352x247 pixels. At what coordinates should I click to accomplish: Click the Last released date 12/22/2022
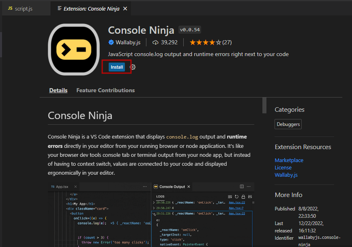click(x=311, y=227)
